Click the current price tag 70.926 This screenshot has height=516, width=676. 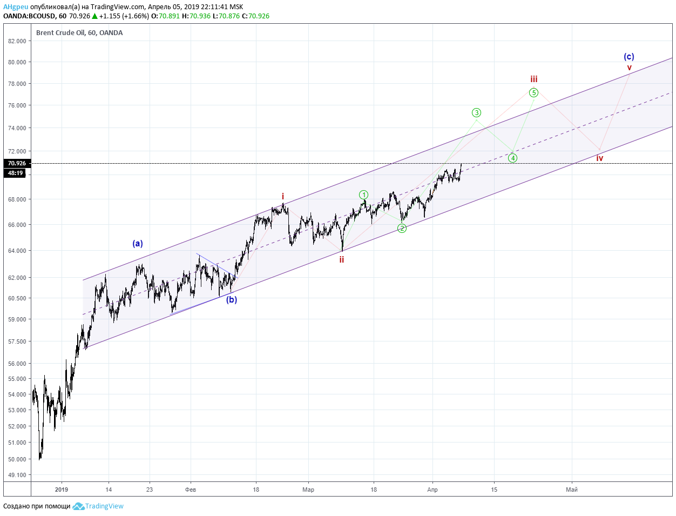pos(17,163)
